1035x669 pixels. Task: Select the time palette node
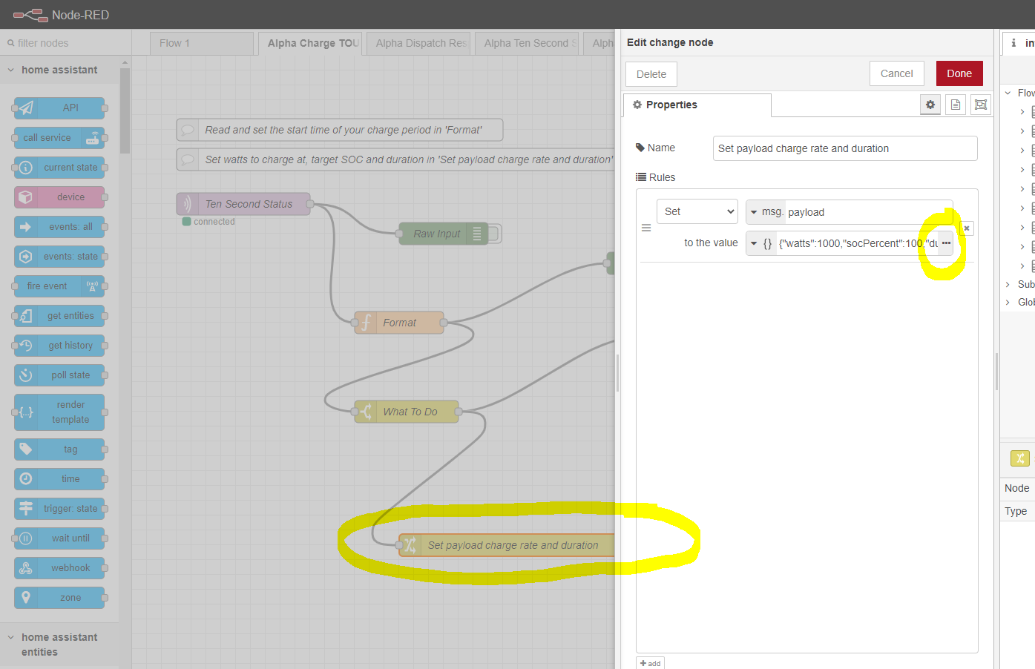(x=59, y=478)
